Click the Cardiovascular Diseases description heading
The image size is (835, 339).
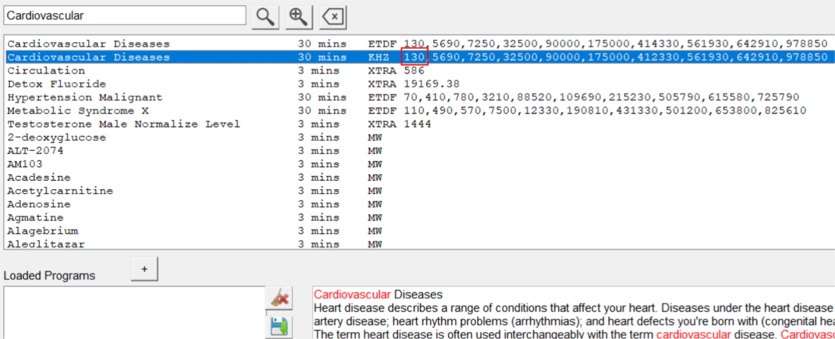(378, 295)
